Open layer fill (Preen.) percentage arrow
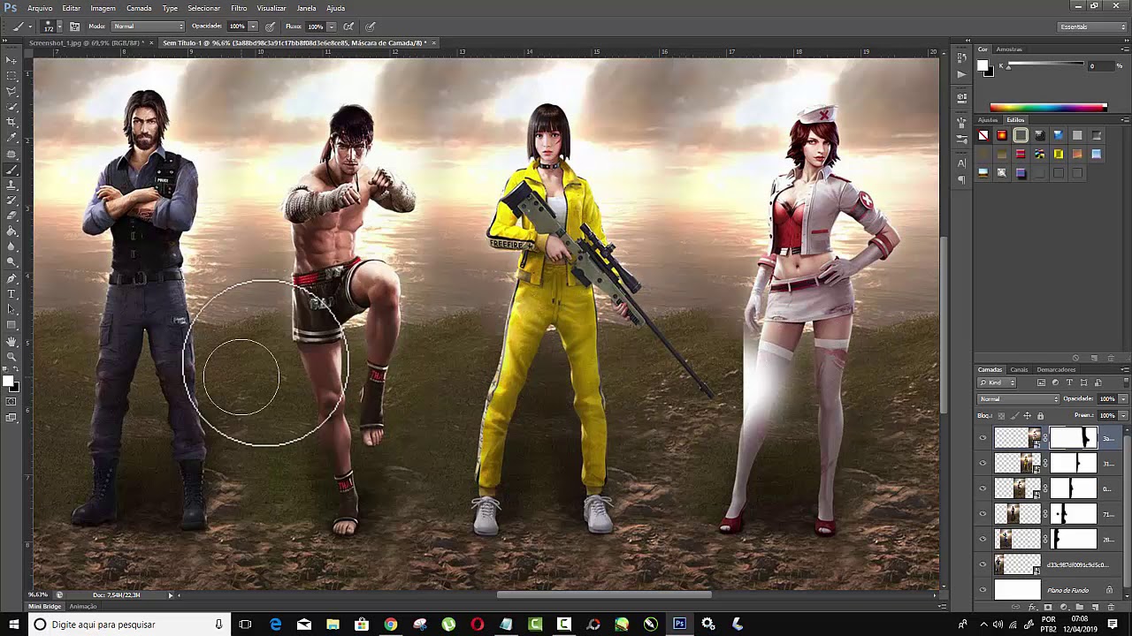 click(x=1123, y=415)
